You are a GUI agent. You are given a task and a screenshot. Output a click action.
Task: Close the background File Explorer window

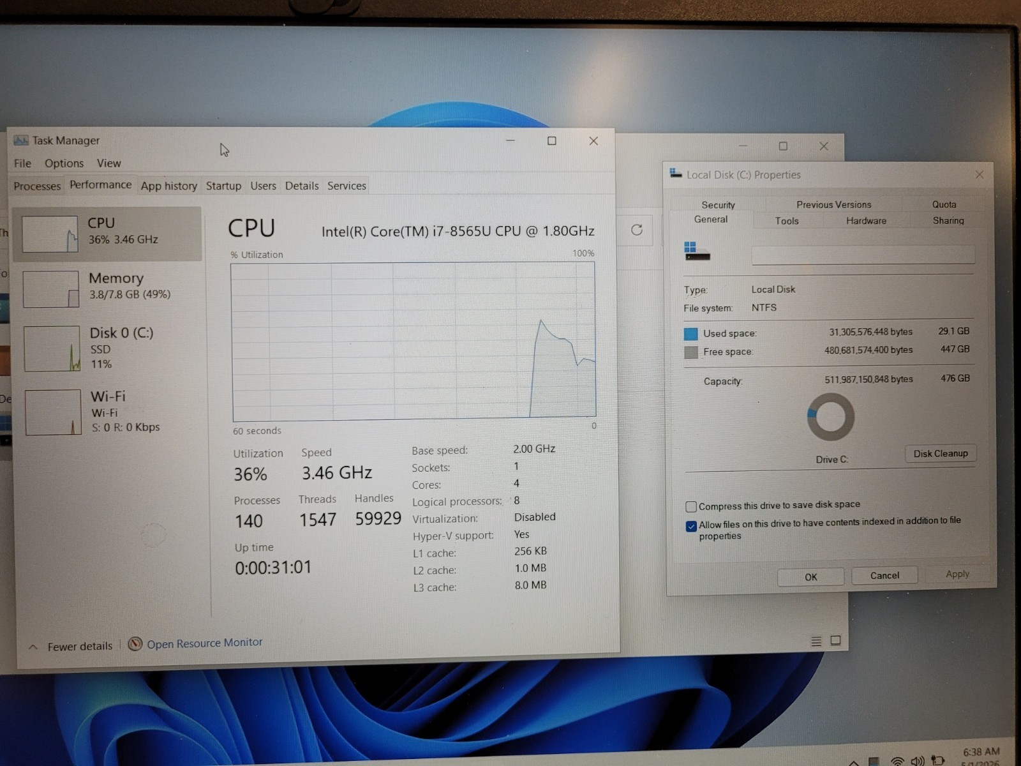[x=824, y=146]
